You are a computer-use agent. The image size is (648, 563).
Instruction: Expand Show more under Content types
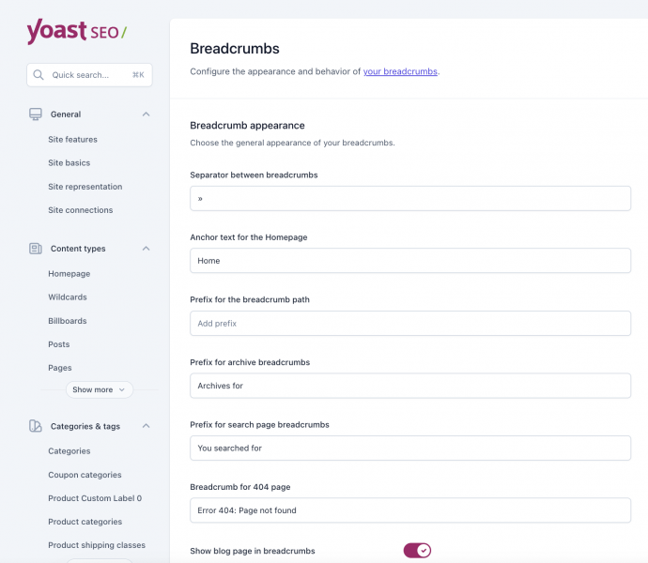(x=100, y=389)
